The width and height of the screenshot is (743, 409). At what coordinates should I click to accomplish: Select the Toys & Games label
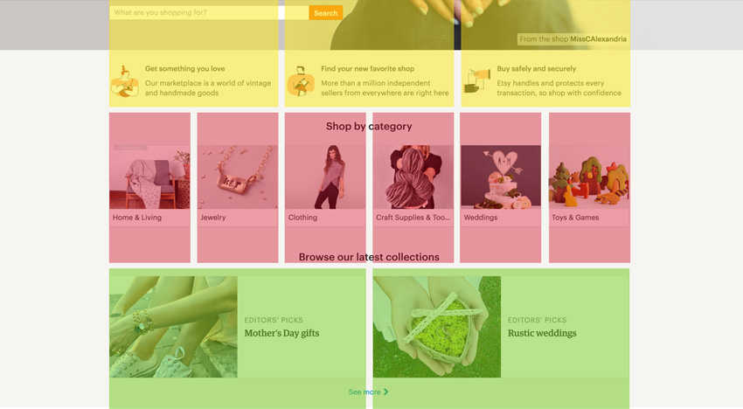click(x=575, y=218)
